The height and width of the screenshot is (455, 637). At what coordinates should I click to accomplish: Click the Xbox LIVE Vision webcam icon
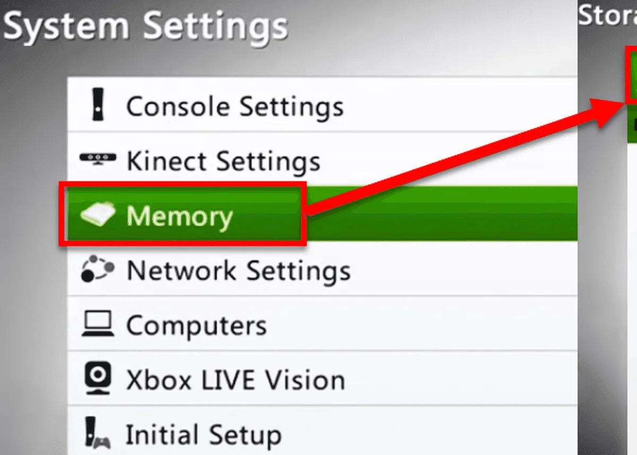click(98, 379)
